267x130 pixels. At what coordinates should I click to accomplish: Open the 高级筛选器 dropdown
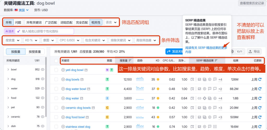146,40
